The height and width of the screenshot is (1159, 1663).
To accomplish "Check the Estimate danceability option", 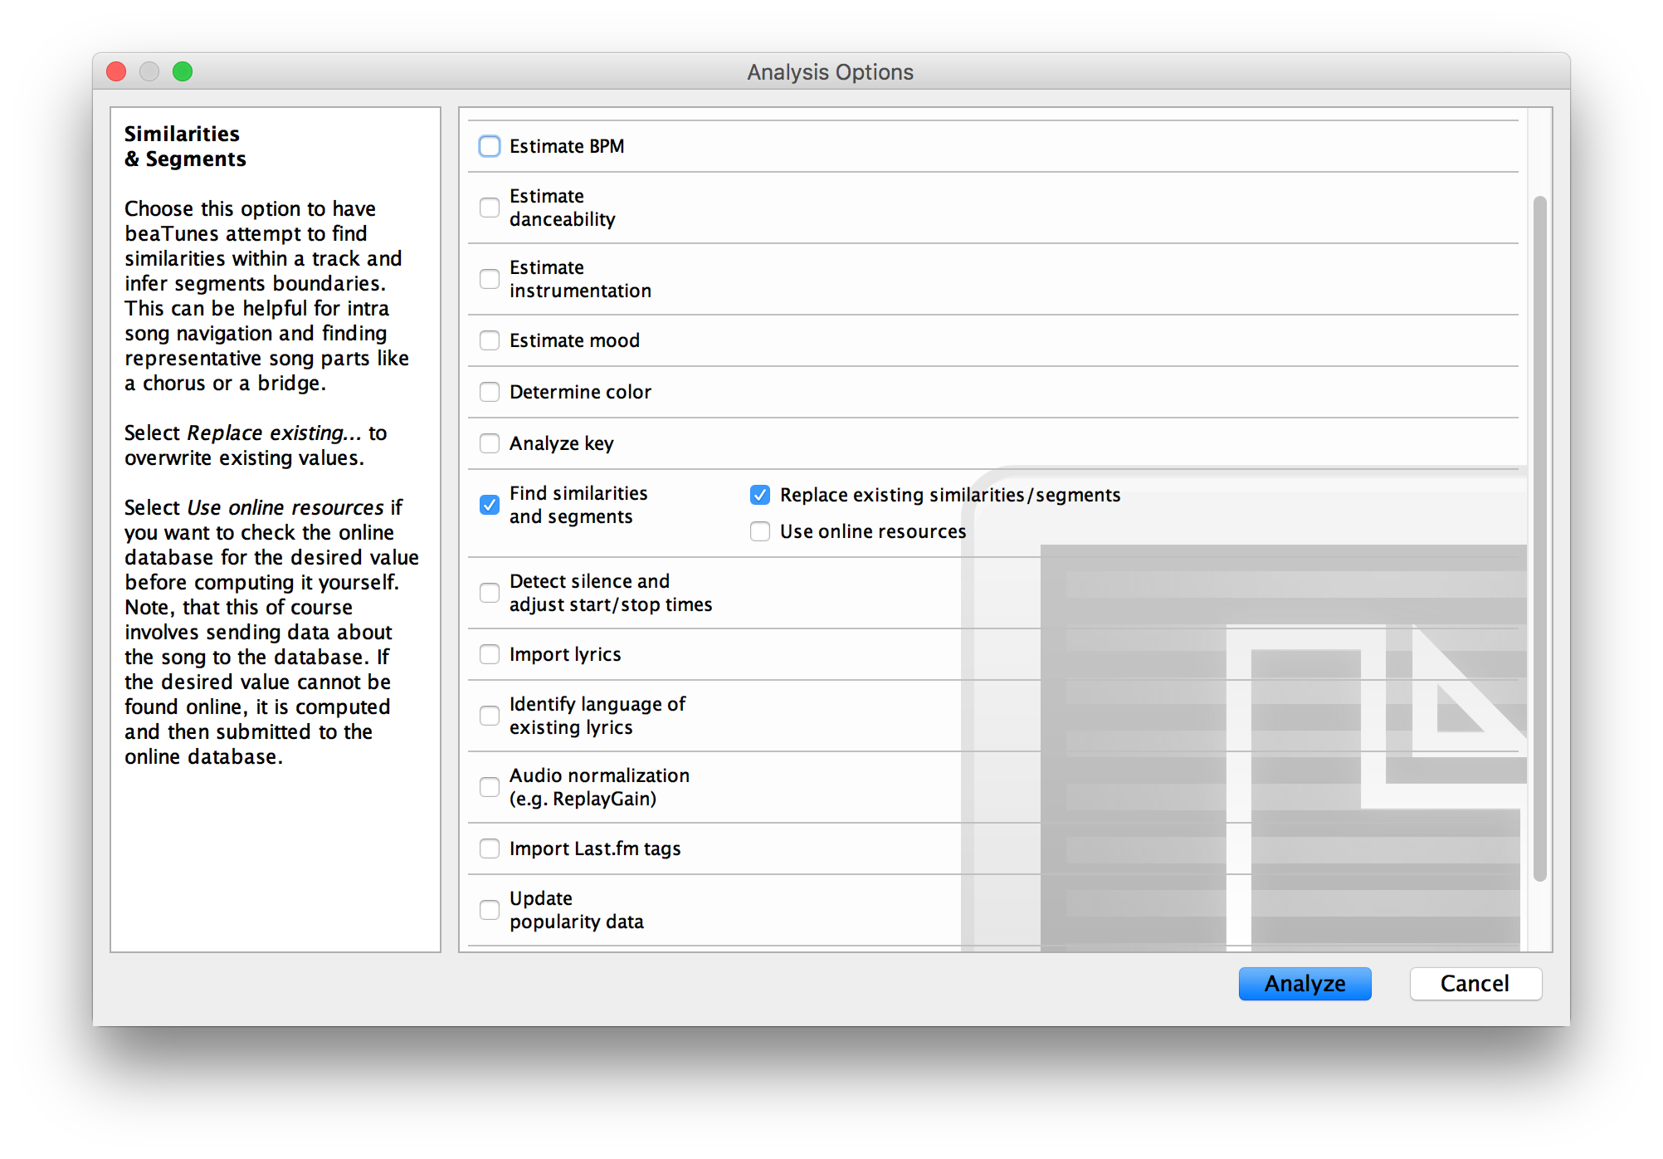I will tap(490, 208).
